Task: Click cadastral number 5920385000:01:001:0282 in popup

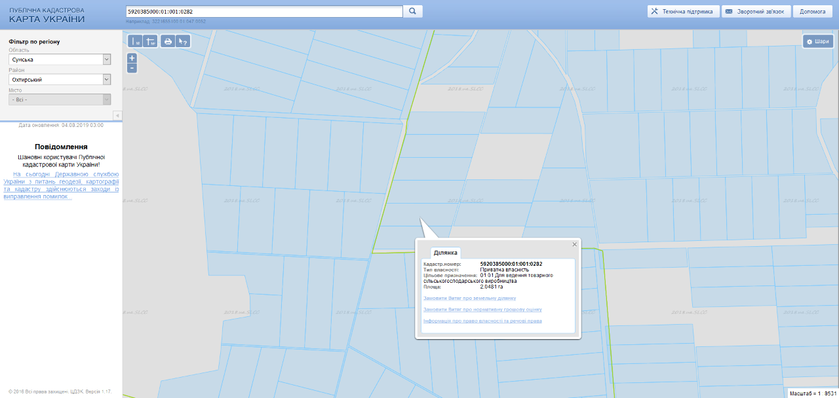Action: coord(511,264)
